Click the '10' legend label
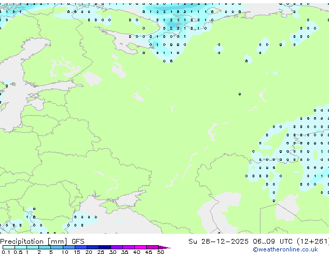This screenshot has height=254, width=329. coord(65,252)
